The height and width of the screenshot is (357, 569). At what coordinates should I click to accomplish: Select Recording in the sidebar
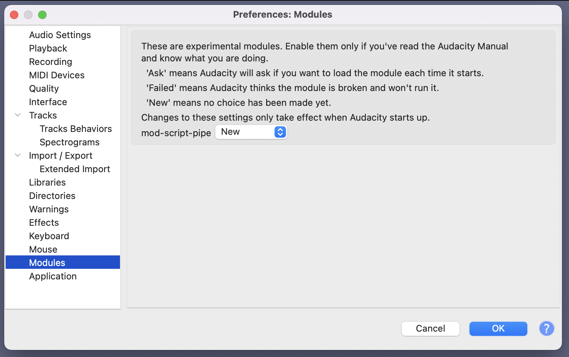click(x=50, y=62)
